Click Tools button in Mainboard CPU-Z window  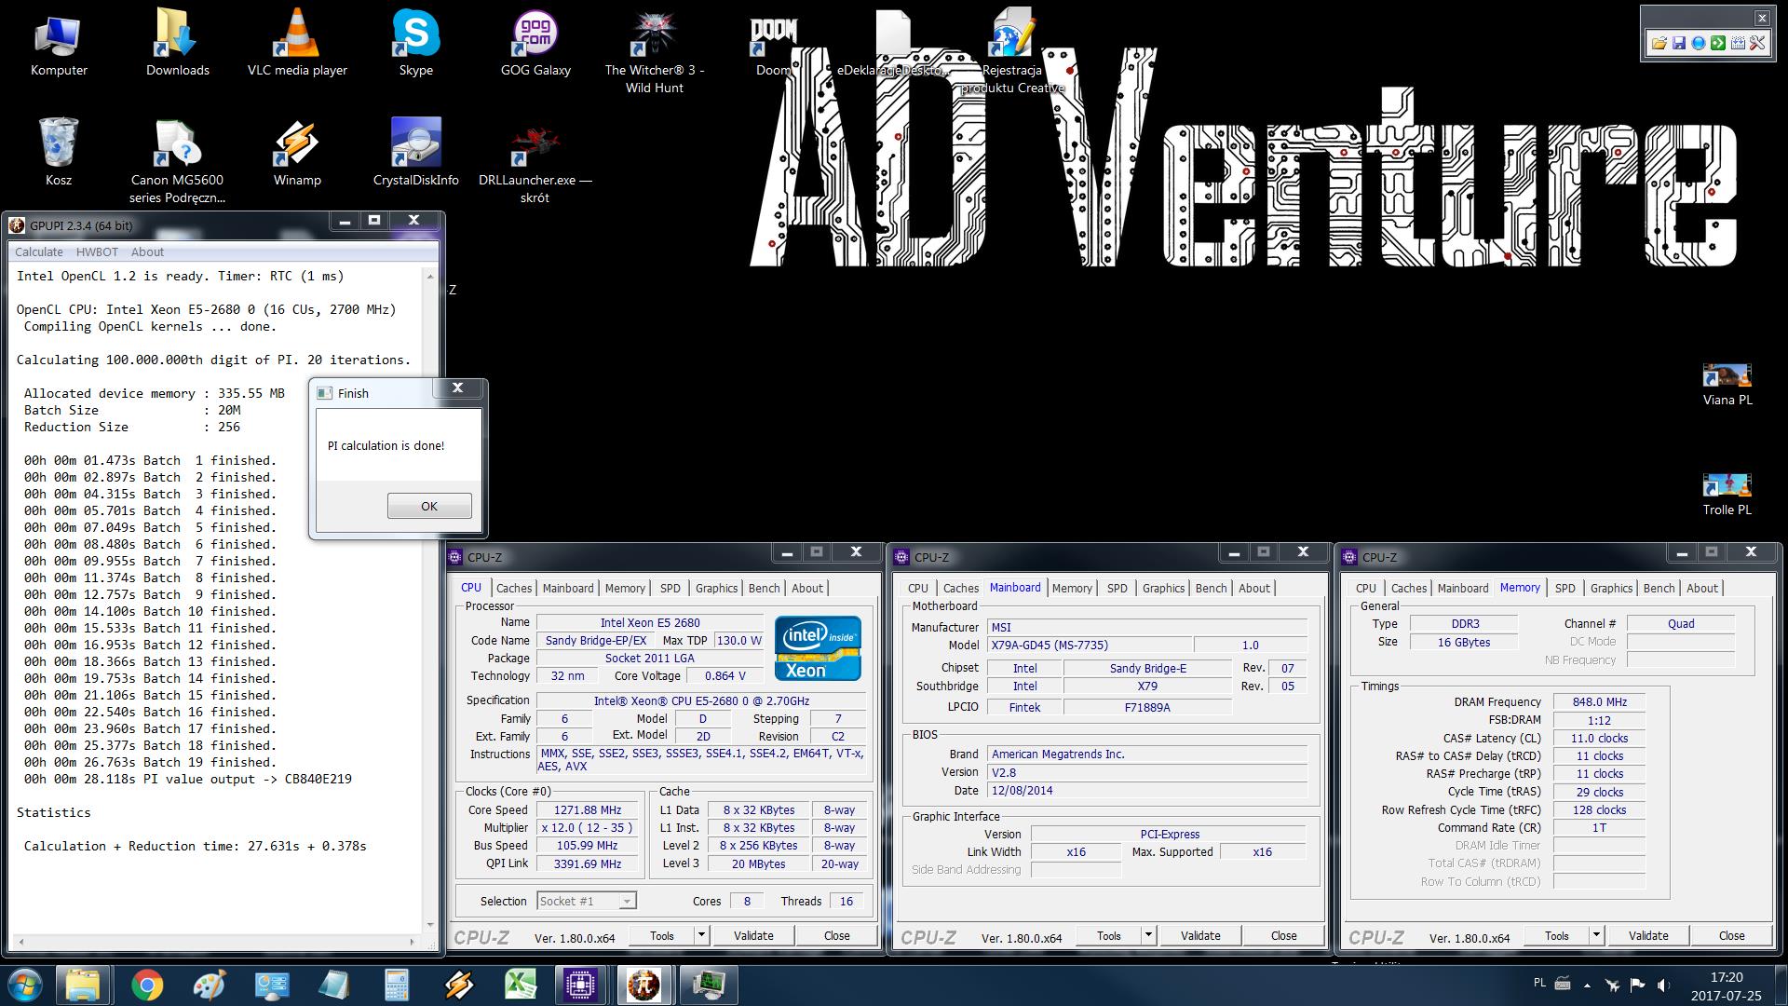point(1108,935)
